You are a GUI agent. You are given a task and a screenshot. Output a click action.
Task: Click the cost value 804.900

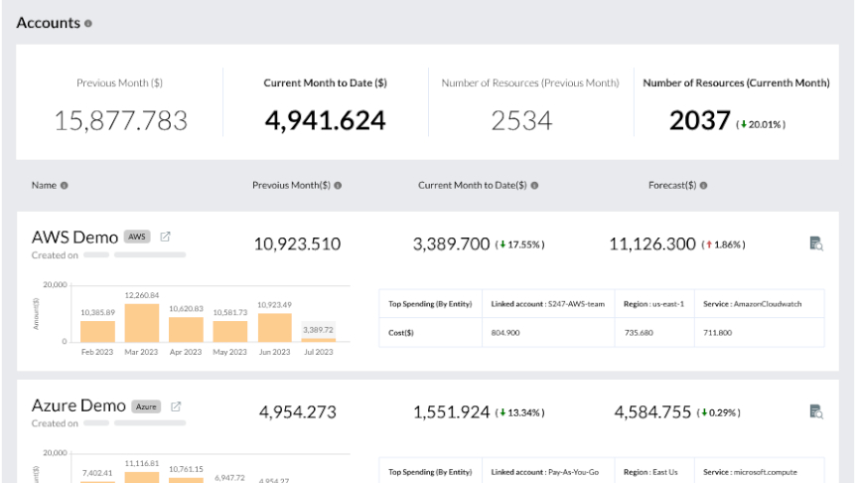click(505, 332)
